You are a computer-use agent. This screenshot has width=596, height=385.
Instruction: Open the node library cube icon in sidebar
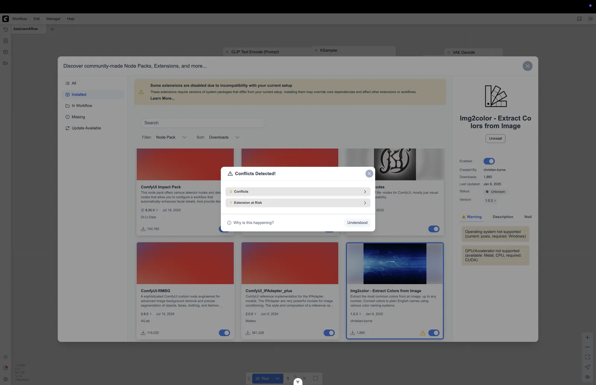[x=6, y=52]
